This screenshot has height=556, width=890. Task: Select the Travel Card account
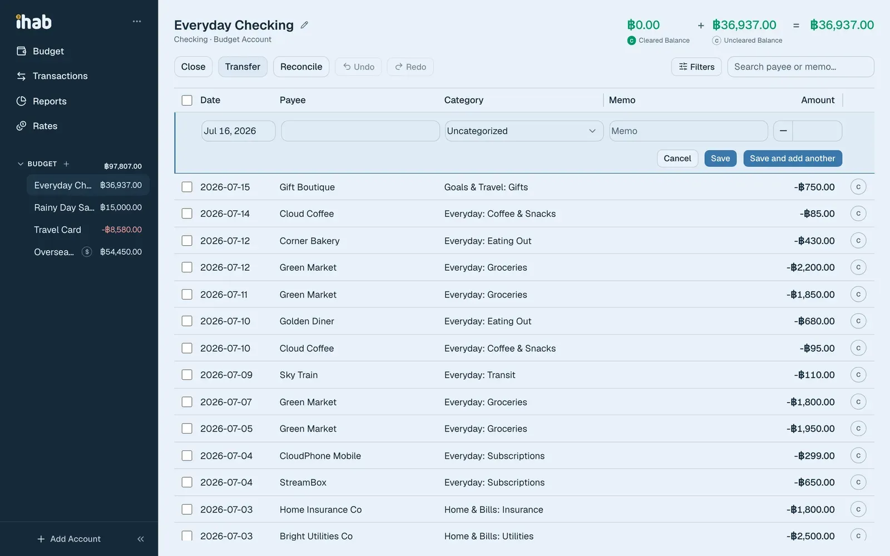pos(88,230)
